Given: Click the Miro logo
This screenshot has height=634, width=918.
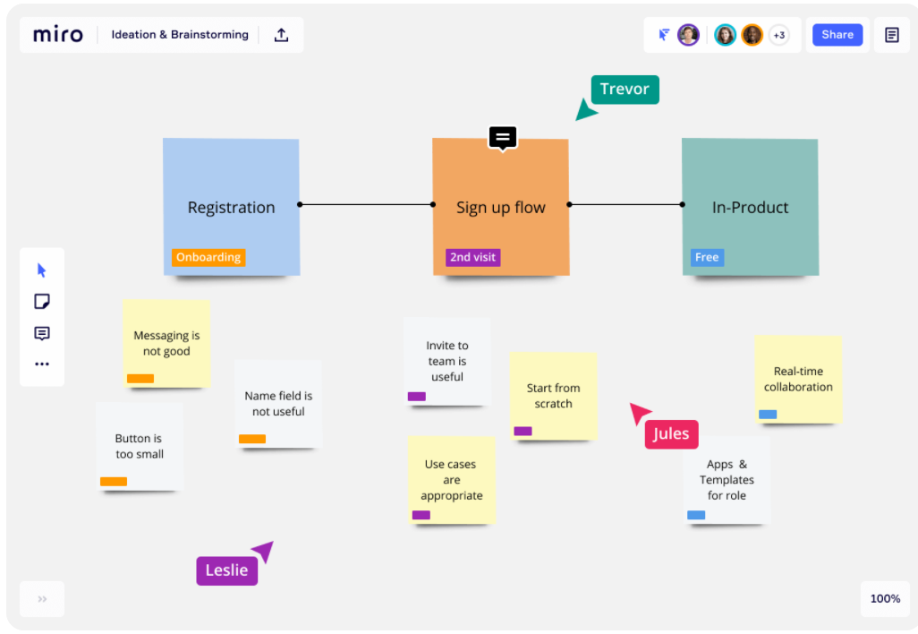Looking at the screenshot, I should 58,35.
